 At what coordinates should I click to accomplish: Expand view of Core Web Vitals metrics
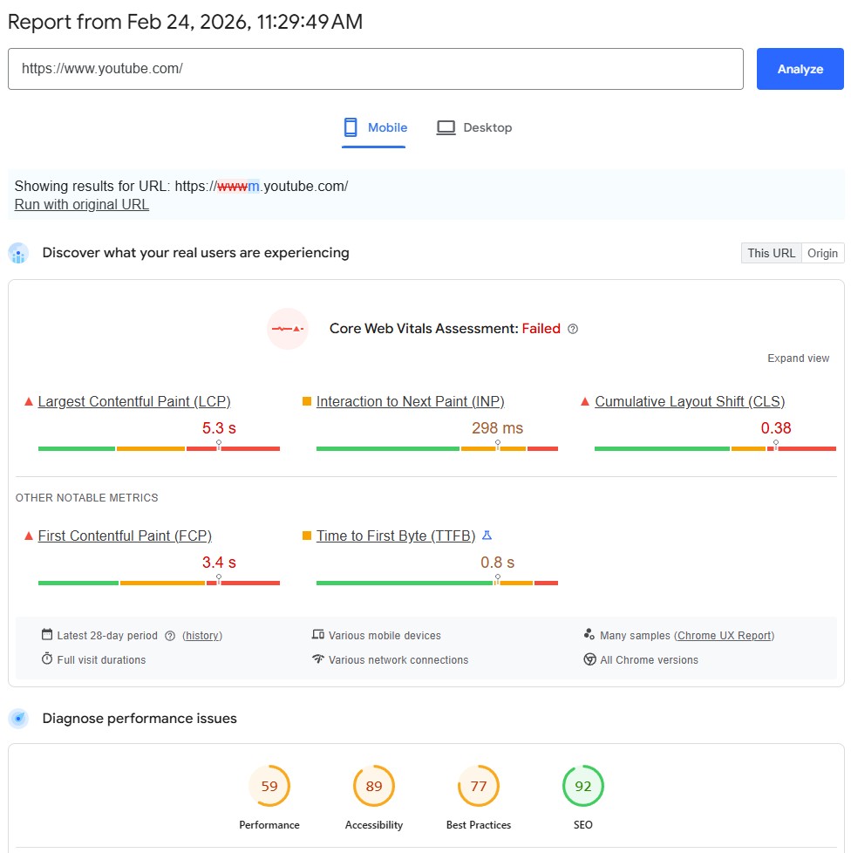pyautogui.click(x=798, y=358)
